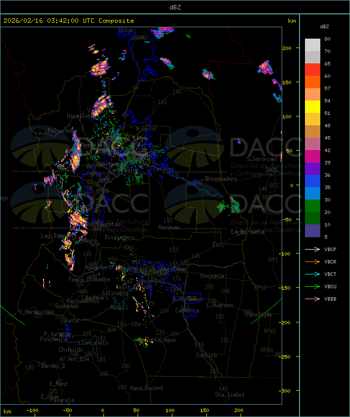
Task: Click the pink VBBB arrow icon
Action: pyautogui.click(x=312, y=299)
